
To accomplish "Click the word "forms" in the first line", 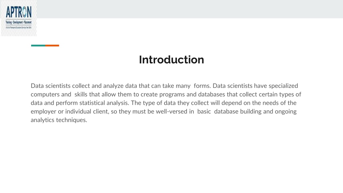I will pos(202,86).
